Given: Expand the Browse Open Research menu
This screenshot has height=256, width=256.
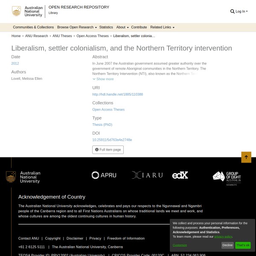Looking at the screenshot, I should pos(77,27).
